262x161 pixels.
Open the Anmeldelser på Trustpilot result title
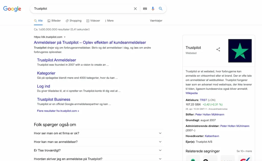90,42
